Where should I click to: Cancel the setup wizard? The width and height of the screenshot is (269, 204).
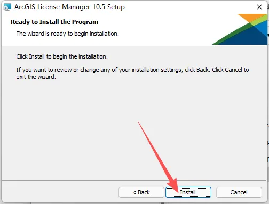click(239, 192)
